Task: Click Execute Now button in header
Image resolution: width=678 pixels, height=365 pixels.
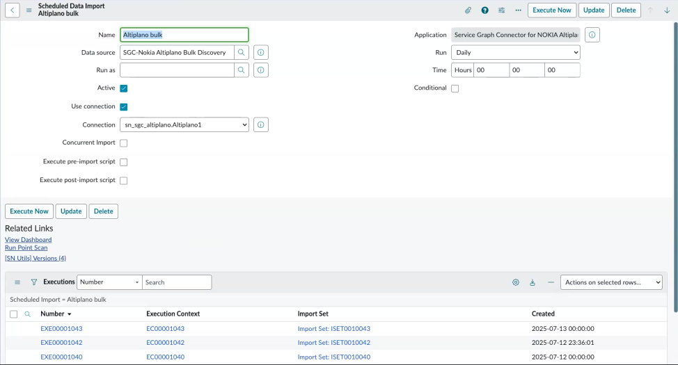Action: (552, 10)
